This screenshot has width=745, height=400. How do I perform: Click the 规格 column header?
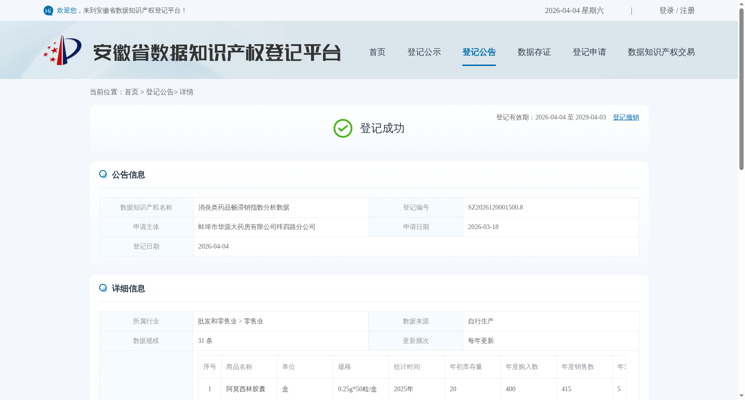(x=361, y=367)
